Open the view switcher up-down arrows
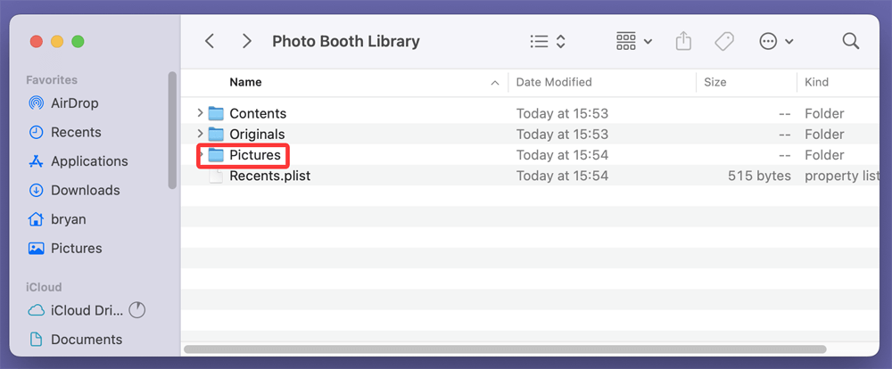Screen dimensions: 892x369 point(560,41)
